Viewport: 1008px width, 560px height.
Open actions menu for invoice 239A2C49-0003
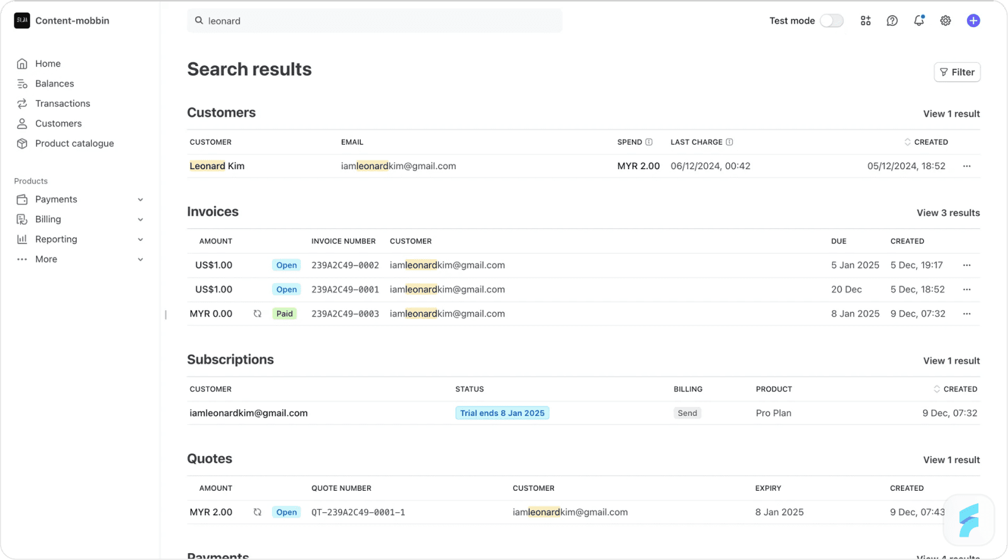point(967,314)
